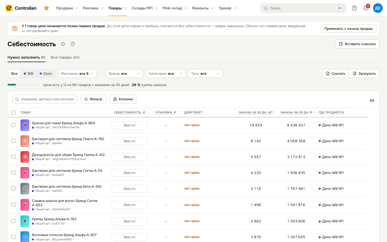Screen dimensions: 387x242
Task: Click thumbnail of Дезодоранты для обуви product
Action: coord(25,157)
